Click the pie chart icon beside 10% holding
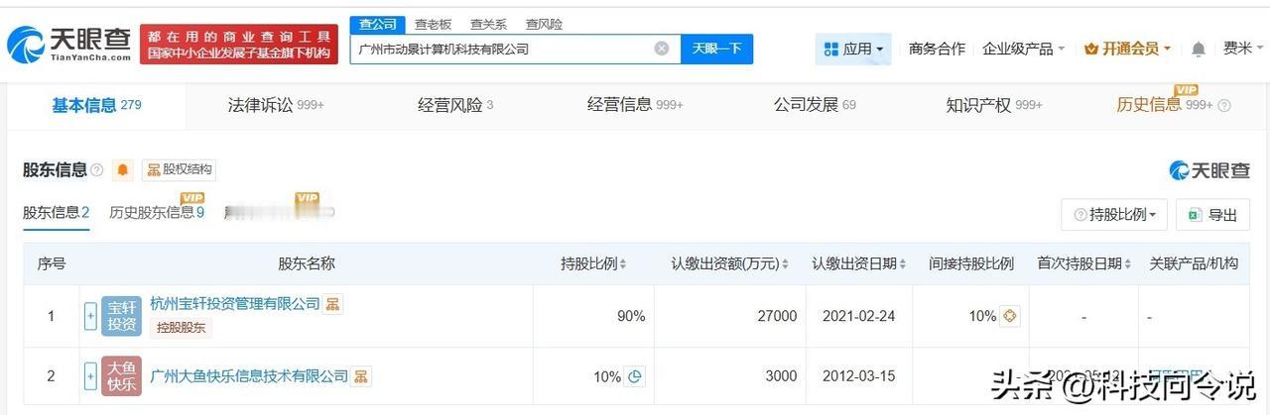 click(x=635, y=376)
